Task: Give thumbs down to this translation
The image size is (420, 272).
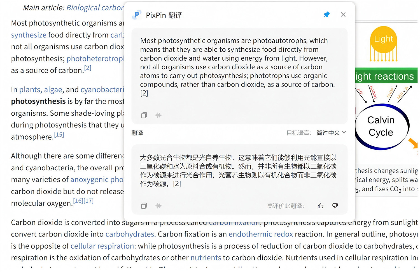Action: point(335,206)
